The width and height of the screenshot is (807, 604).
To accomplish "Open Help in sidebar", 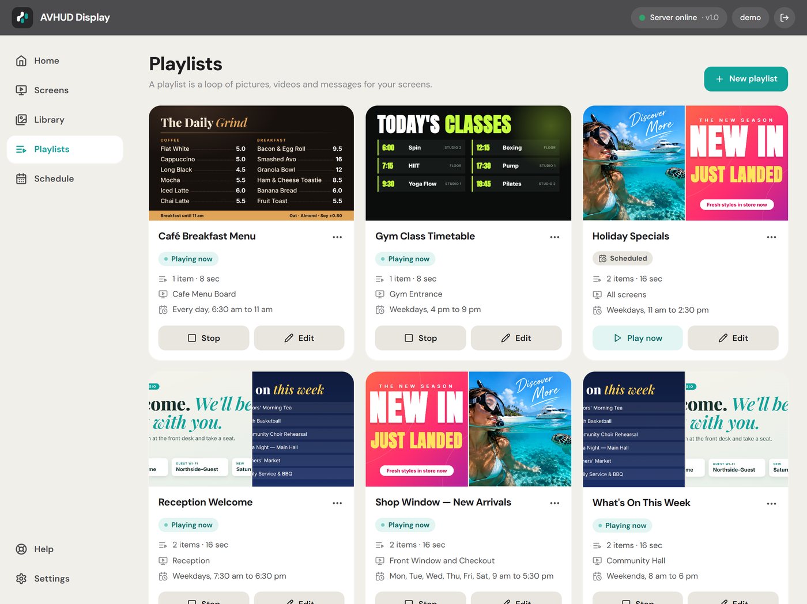I will [x=65, y=549].
